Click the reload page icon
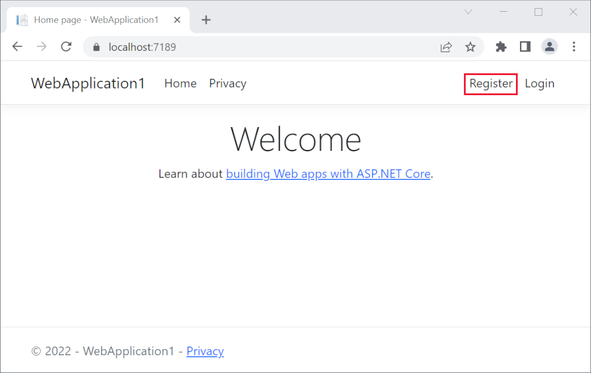The image size is (591, 373). (x=66, y=47)
